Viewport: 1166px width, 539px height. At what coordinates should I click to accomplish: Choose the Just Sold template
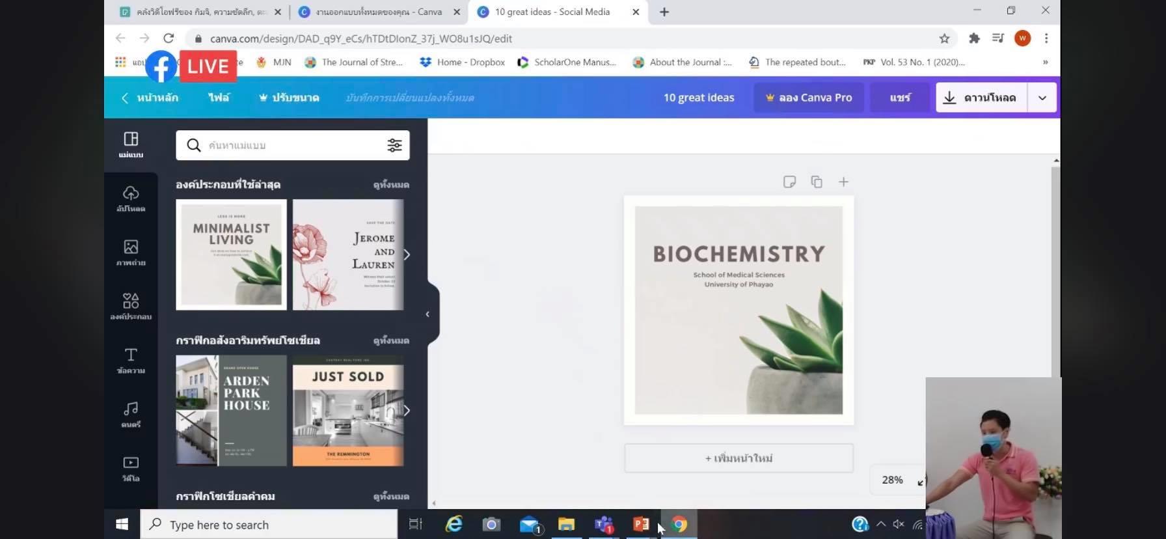click(348, 410)
